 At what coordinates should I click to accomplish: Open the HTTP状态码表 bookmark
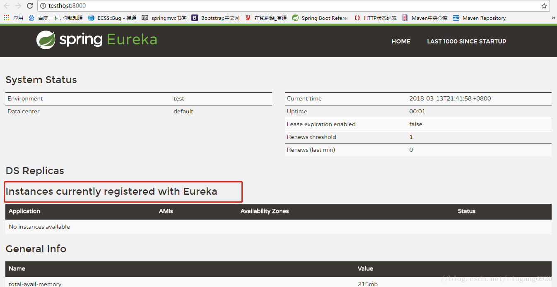pyautogui.click(x=375, y=18)
